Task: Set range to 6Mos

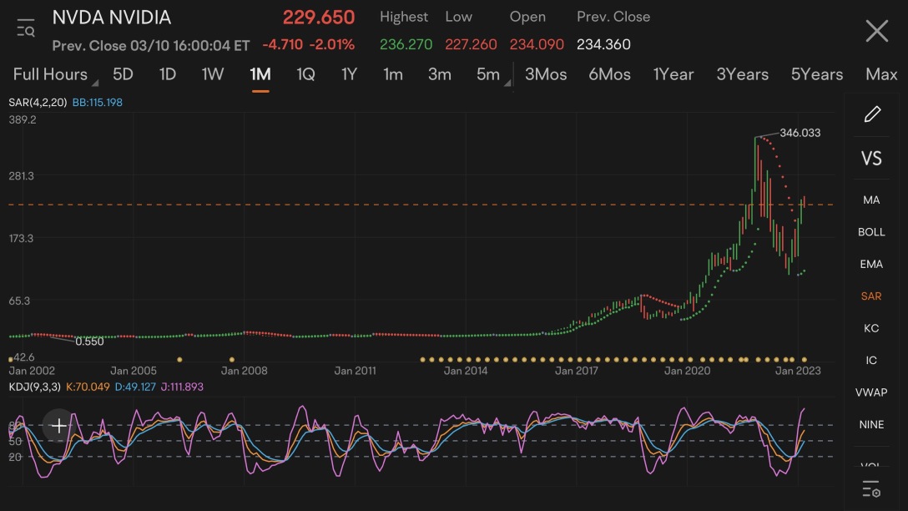Action: pyautogui.click(x=609, y=74)
